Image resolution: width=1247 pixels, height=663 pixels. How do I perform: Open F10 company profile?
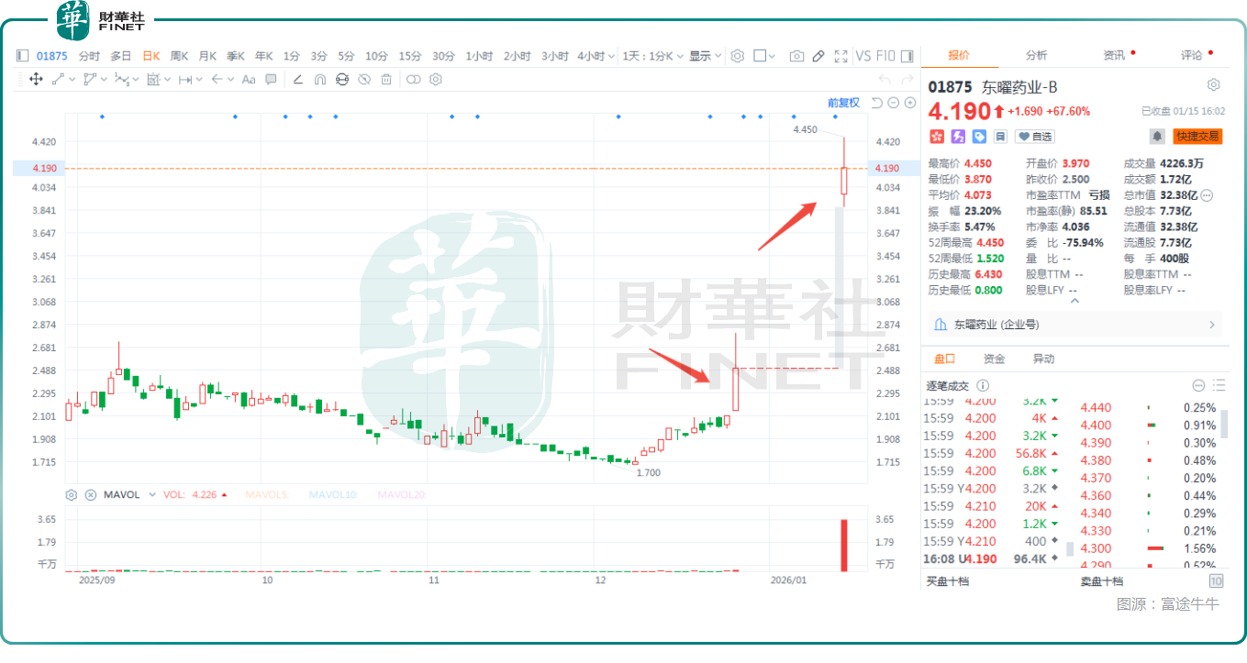(x=885, y=56)
